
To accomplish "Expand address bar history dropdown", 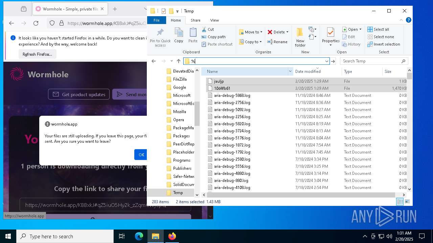I will (326, 61).
